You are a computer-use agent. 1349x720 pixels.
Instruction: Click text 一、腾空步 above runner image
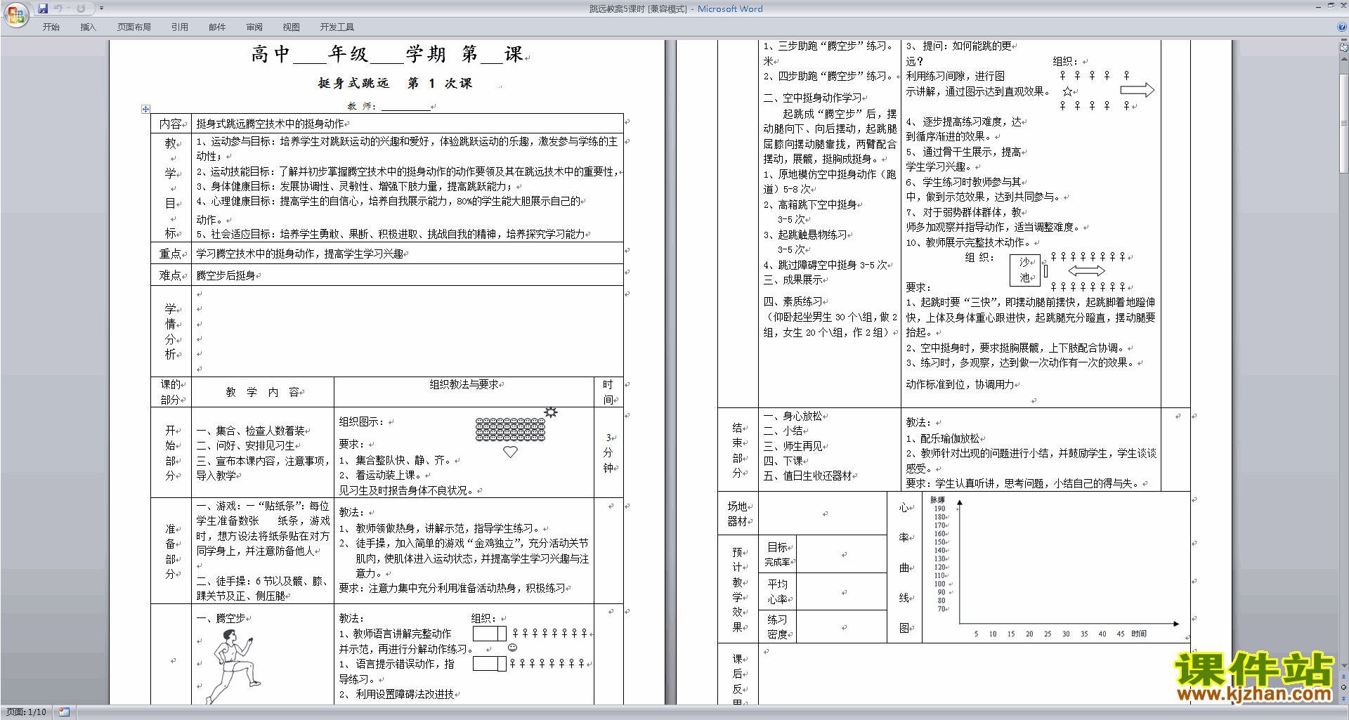(x=221, y=618)
